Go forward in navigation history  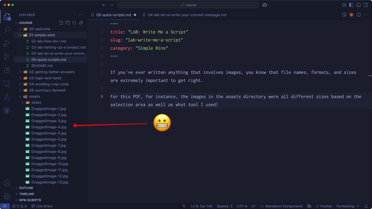pos(111,5)
